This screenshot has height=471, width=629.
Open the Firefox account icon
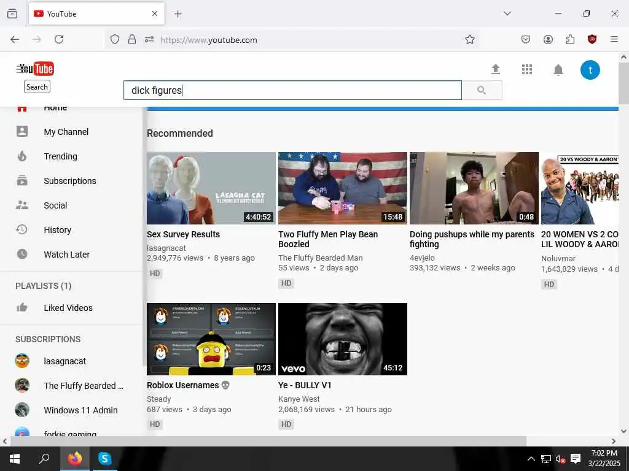(x=548, y=39)
